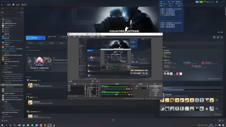Open the OBS 文件 menu
Viewport: 226px width, 127px height.
pos(70,37)
